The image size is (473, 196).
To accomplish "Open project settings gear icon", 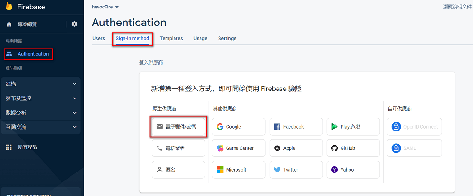I will tap(75, 24).
